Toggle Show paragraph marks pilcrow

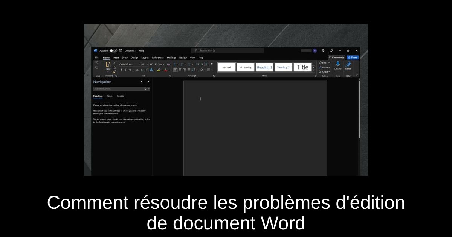click(212, 64)
